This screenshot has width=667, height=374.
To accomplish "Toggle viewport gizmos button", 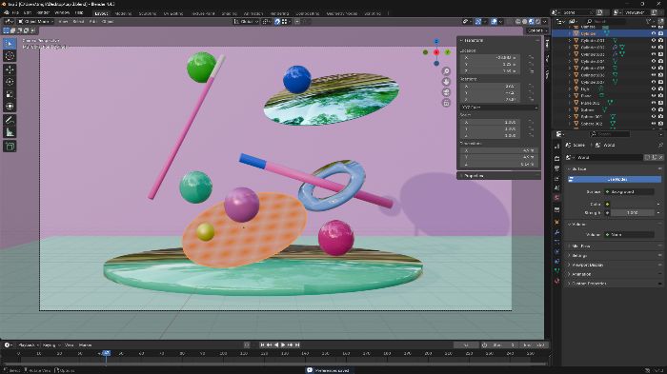I will [478, 21].
